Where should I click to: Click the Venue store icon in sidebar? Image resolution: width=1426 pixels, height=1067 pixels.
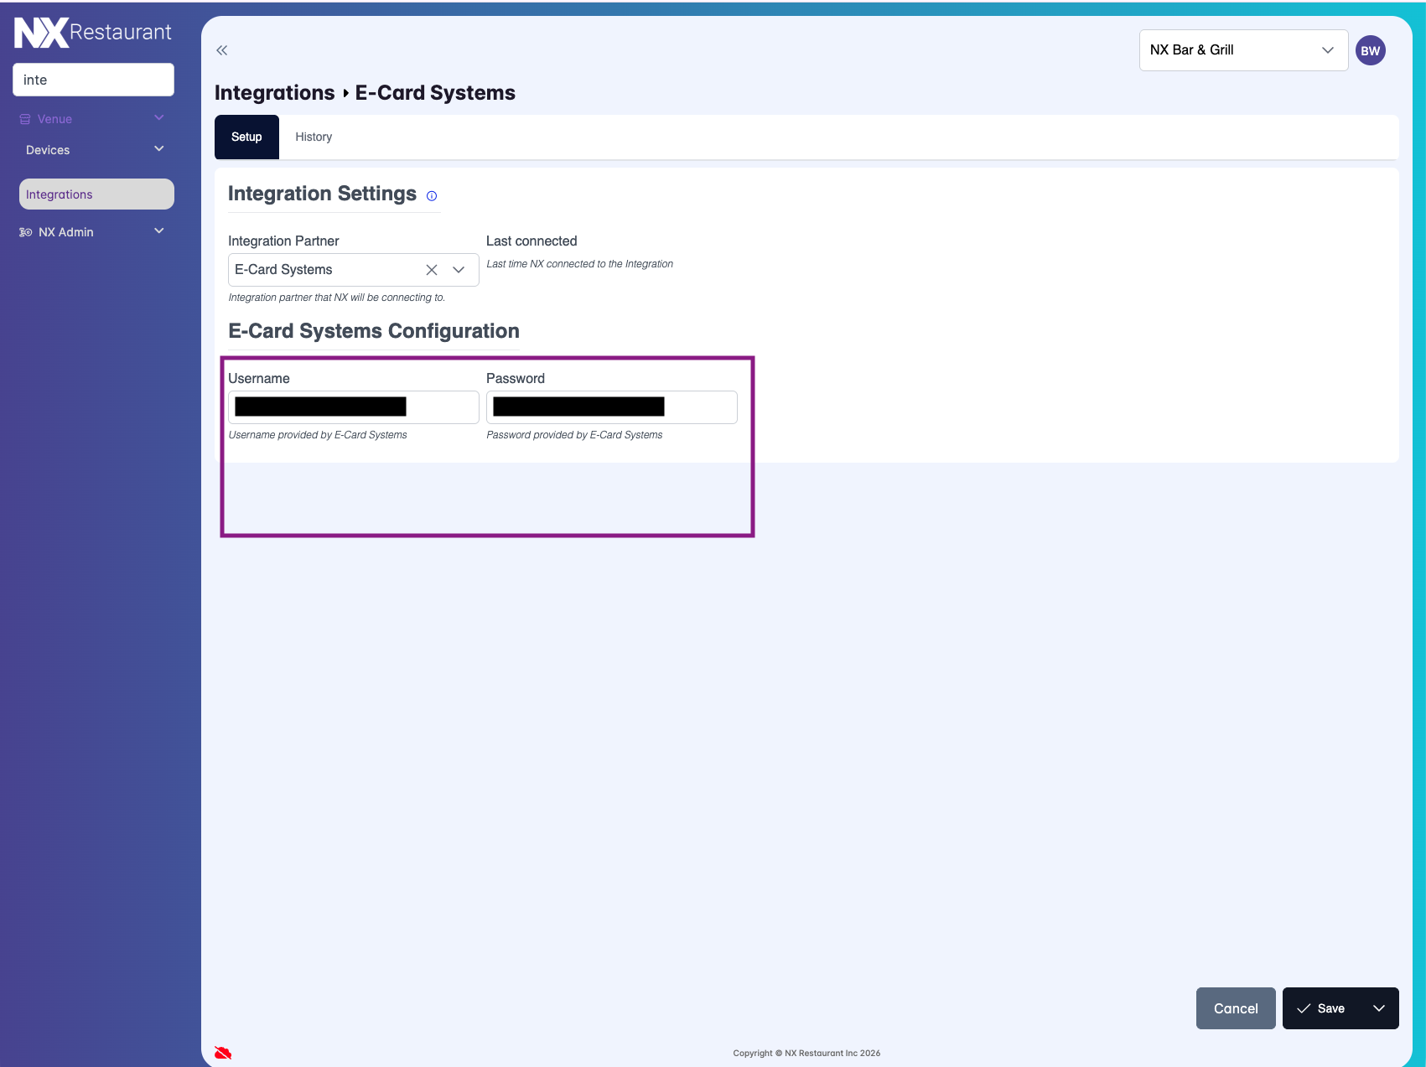tap(25, 119)
